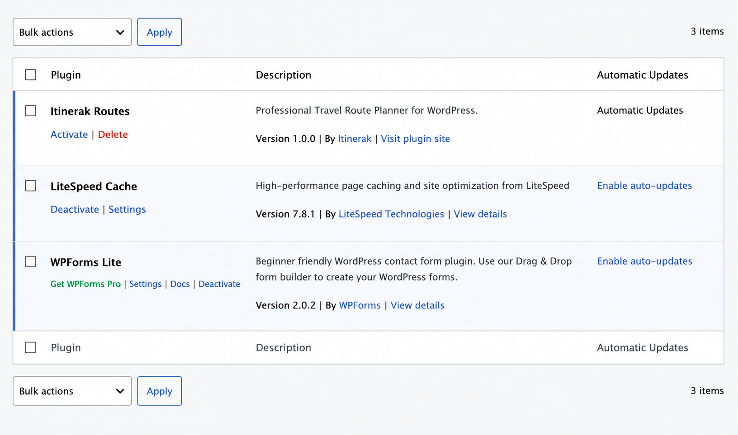Click 'Automatic Updates' text in Itinerak row
Screen dimensions: 738x435
tap(640, 111)
